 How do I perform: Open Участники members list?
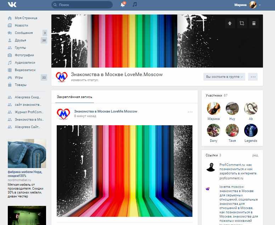pyautogui.click(x=214, y=96)
